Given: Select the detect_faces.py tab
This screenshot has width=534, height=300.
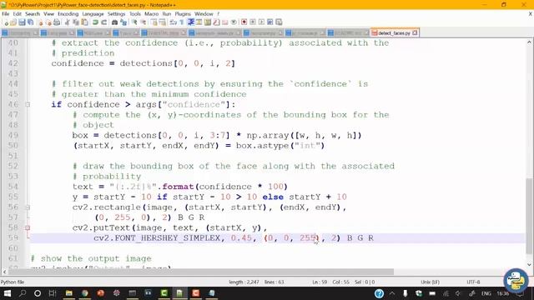Looking at the screenshot, I should (394, 33).
